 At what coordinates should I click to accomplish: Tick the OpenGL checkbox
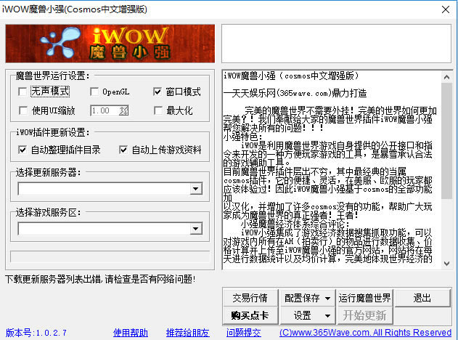[x=94, y=92]
